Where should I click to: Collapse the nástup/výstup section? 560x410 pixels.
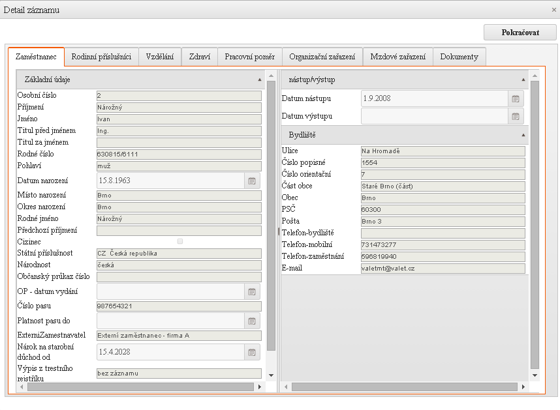pyautogui.click(x=523, y=80)
